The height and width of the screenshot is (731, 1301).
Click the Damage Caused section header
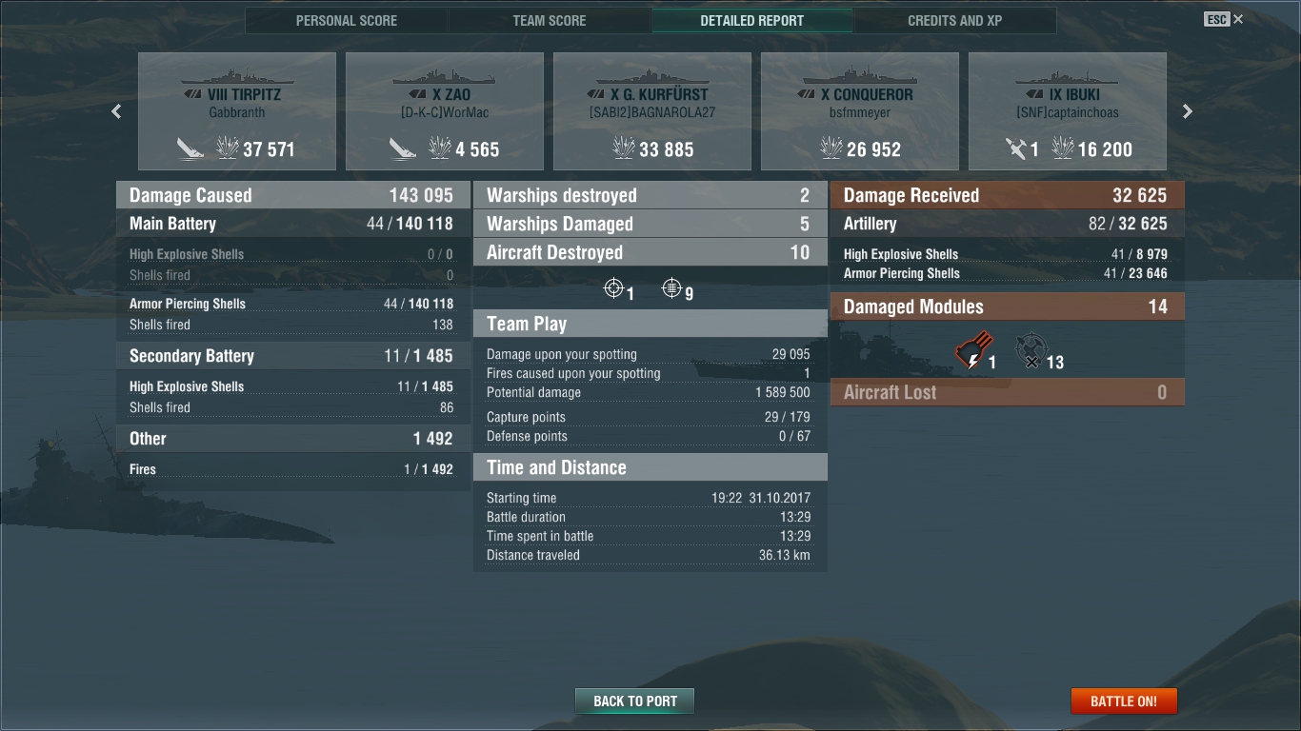tap(293, 195)
